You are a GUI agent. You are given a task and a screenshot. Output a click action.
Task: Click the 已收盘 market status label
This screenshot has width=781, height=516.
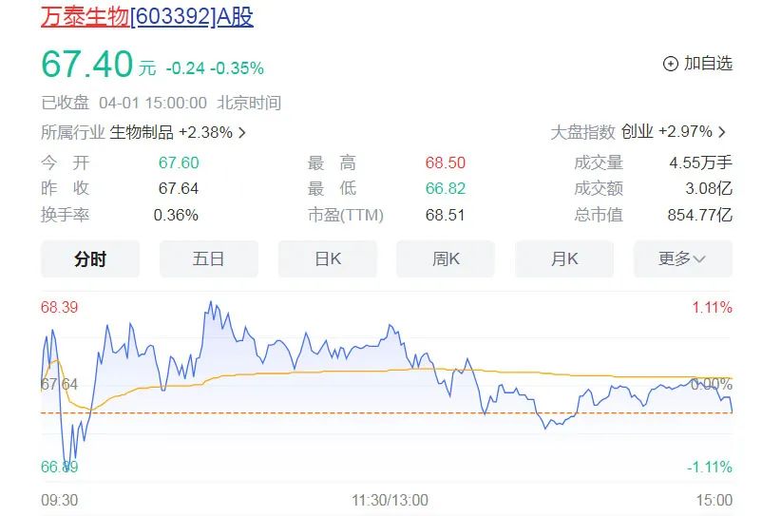65,103
